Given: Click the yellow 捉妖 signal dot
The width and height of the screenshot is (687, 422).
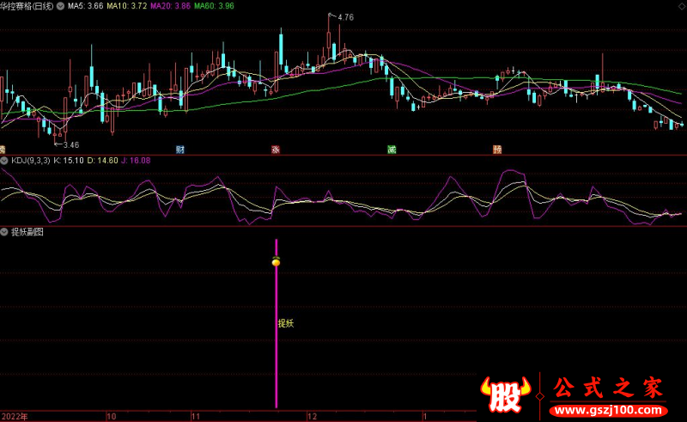Looking at the screenshot, I should tap(276, 262).
